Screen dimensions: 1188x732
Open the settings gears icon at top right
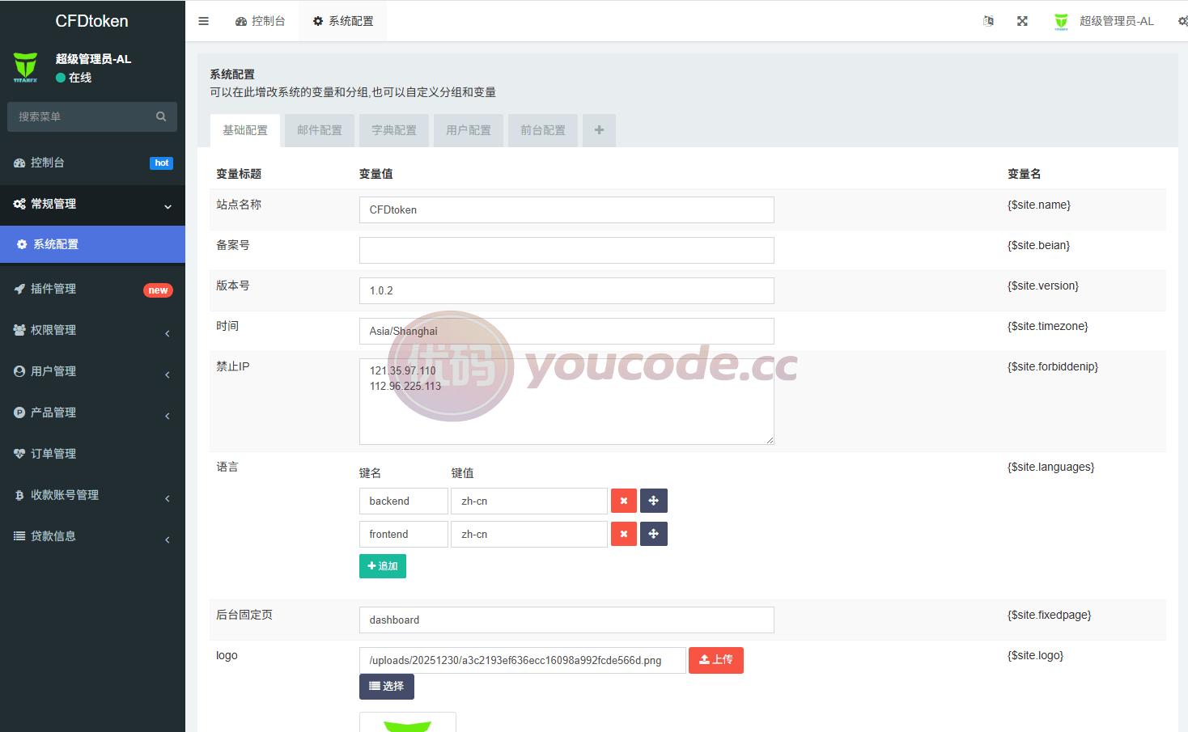pos(1182,21)
